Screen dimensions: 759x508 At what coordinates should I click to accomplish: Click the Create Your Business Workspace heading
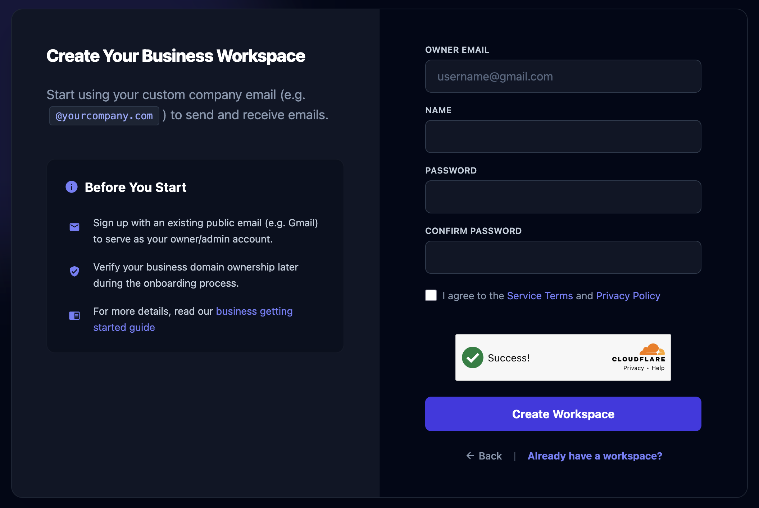pos(176,56)
